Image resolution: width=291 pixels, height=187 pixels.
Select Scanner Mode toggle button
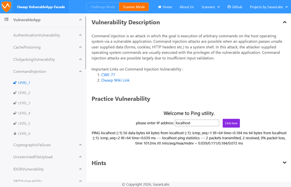point(134,7)
